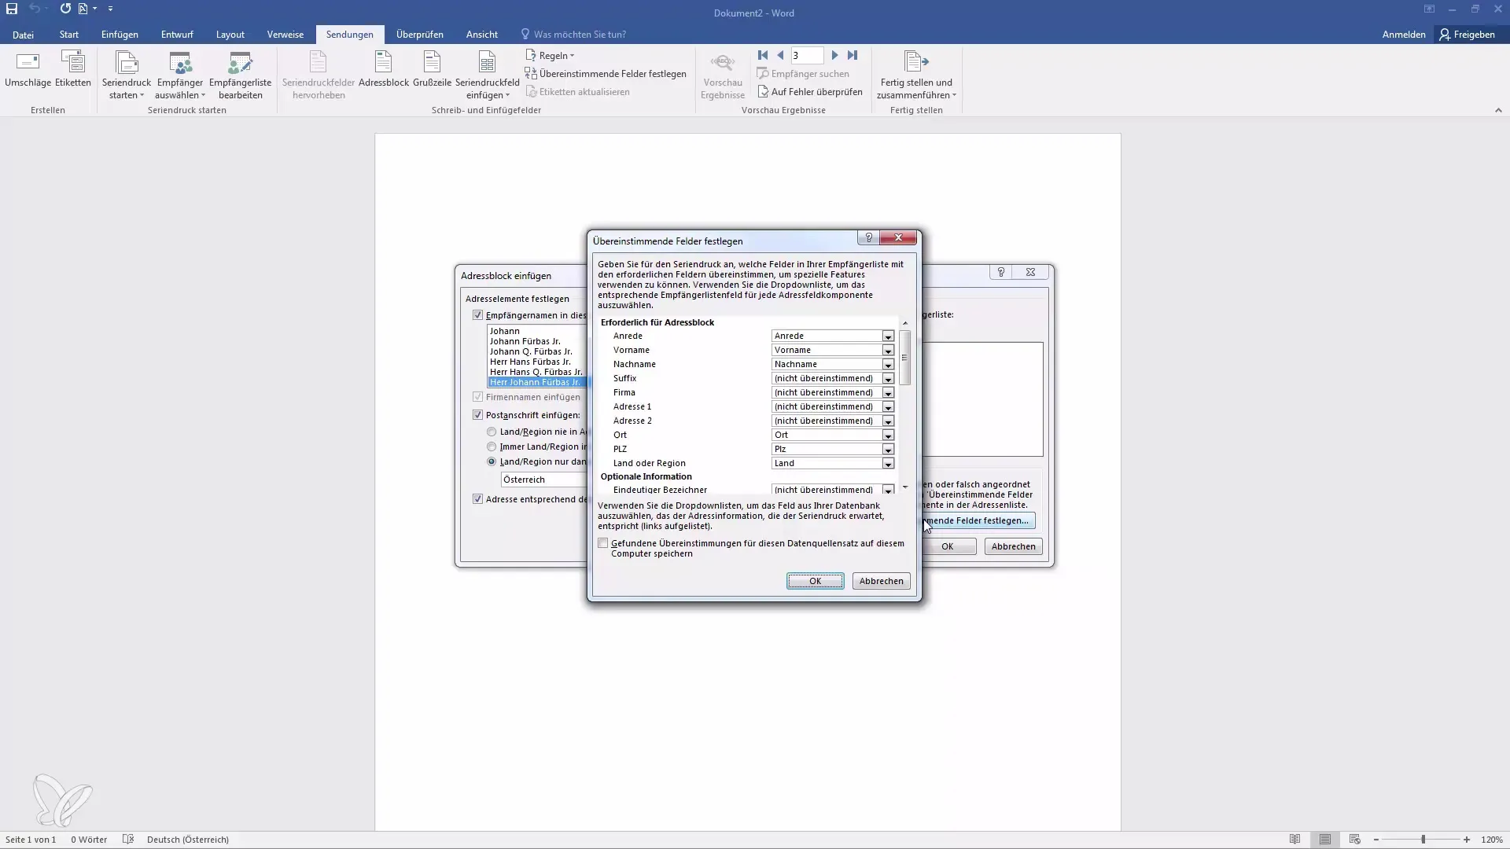1510x849 pixels.
Task: Select Land/Region nur dann radio button
Action: 492,461
